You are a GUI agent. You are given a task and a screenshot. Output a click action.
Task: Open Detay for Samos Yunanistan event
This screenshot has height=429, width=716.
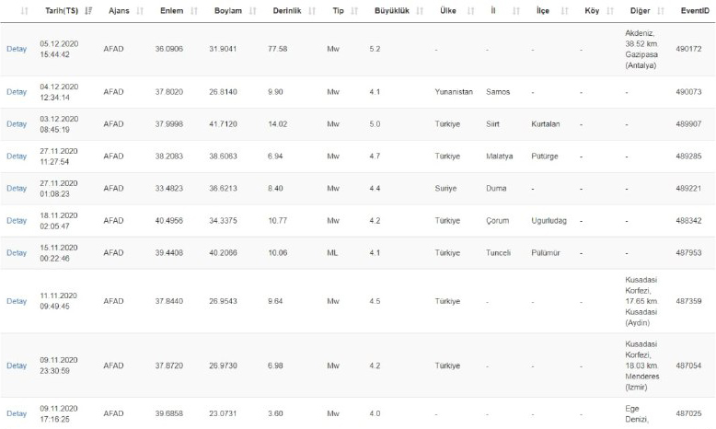[x=17, y=92]
